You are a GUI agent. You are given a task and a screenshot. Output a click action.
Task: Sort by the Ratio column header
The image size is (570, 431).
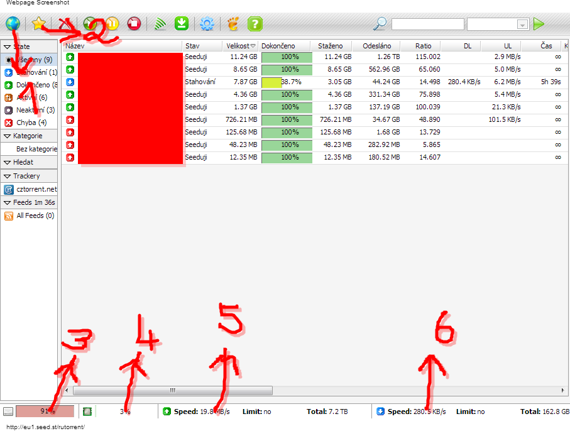coord(423,46)
